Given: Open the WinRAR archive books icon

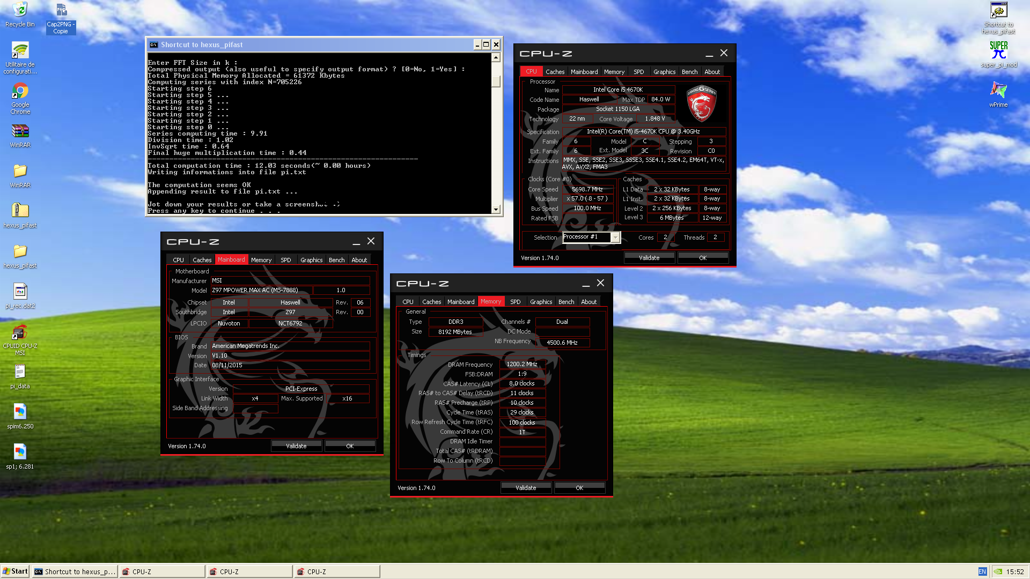Looking at the screenshot, I should 20,136.
